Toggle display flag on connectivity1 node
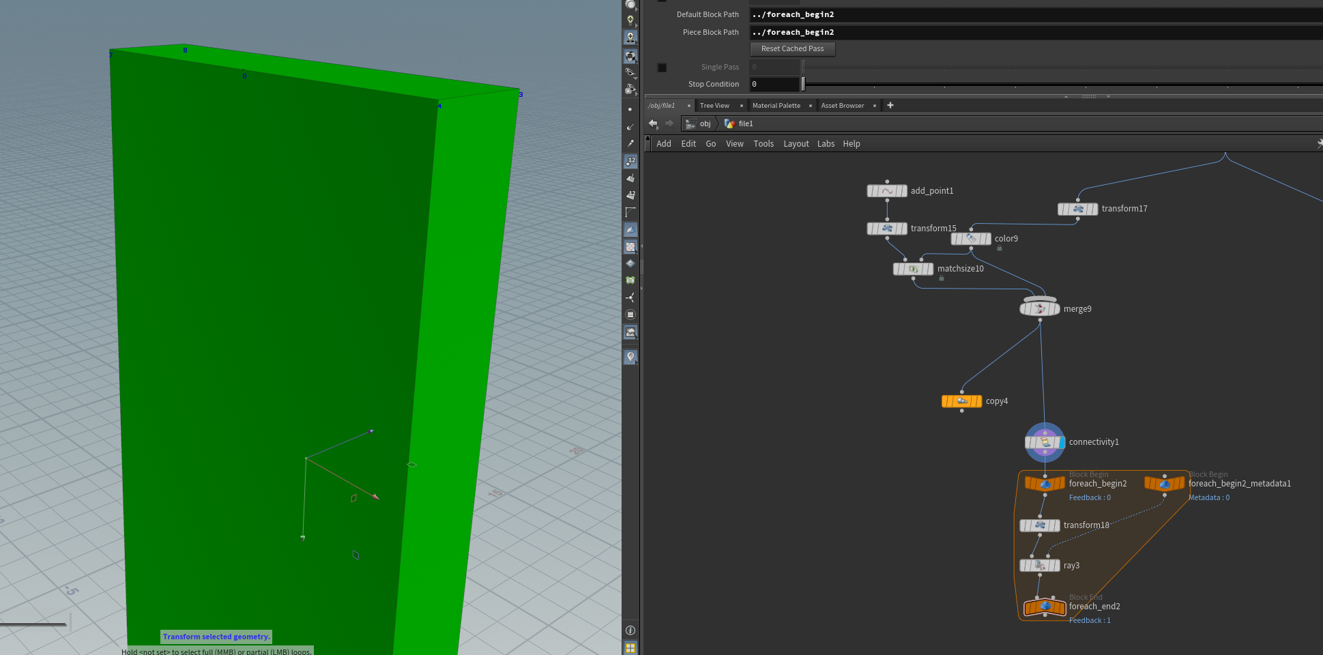The image size is (1323, 655). point(1062,442)
